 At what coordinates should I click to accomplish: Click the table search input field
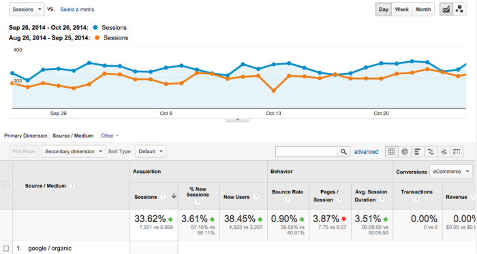click(307, 152)
